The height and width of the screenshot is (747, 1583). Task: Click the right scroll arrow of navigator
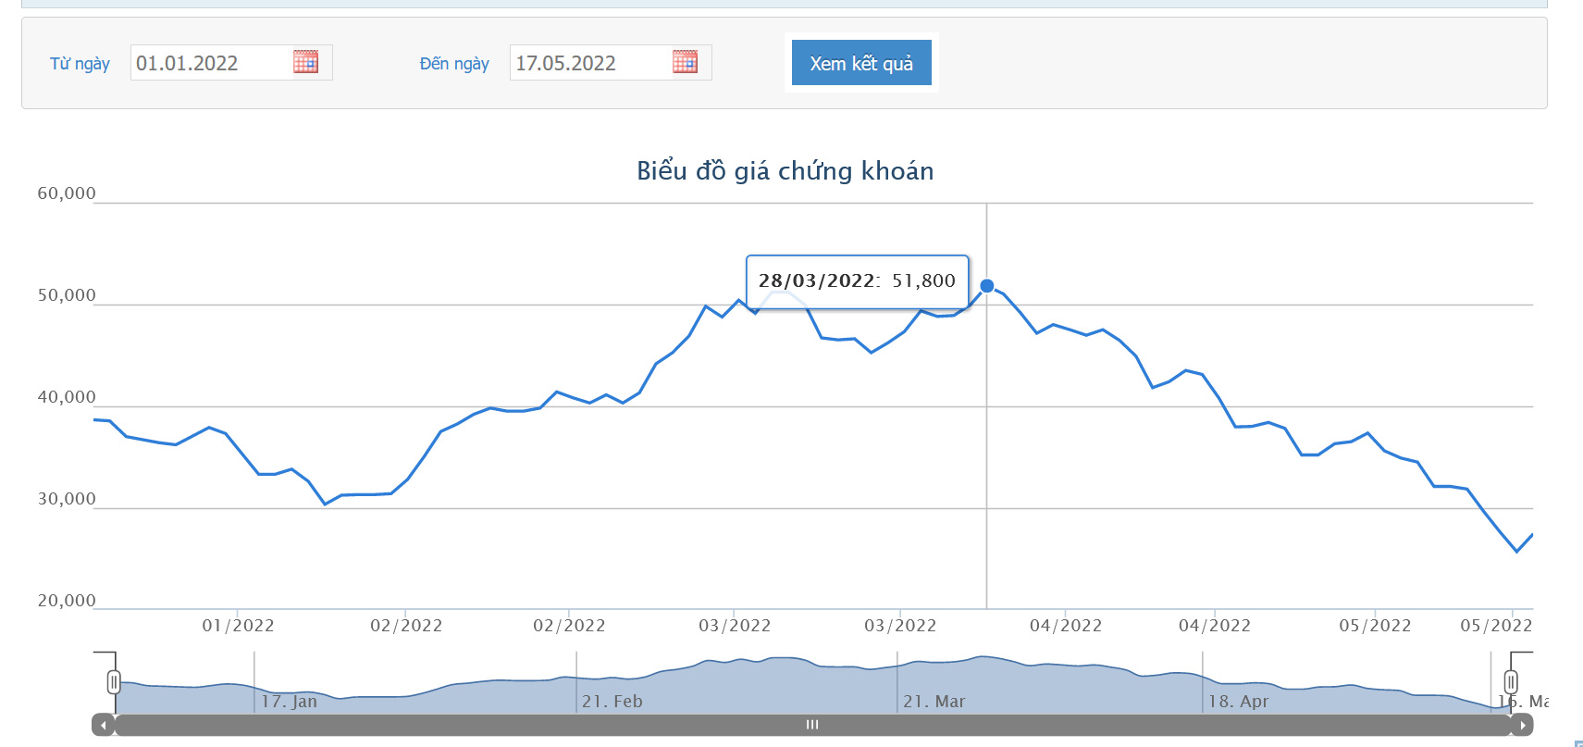(1522, 725)
